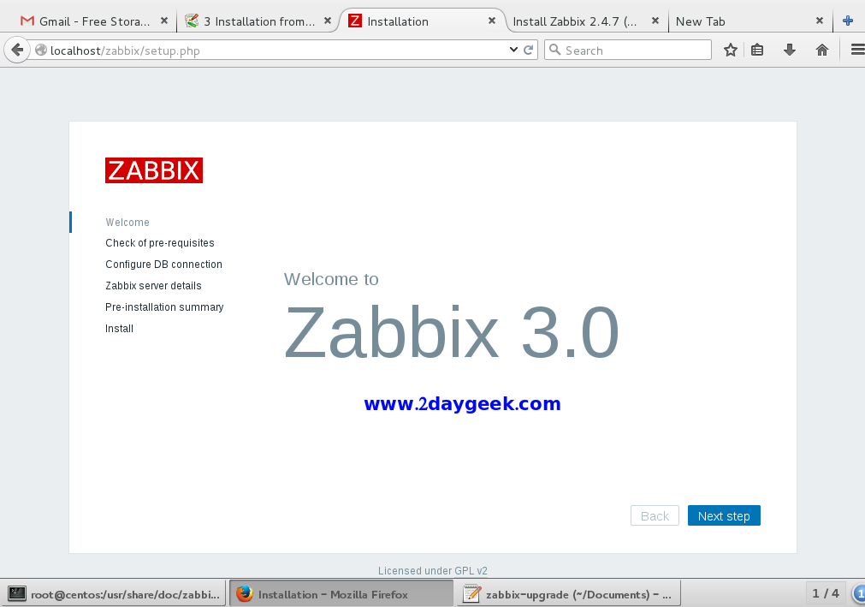Reload the page with the refresh icon

tap(528, 50)
